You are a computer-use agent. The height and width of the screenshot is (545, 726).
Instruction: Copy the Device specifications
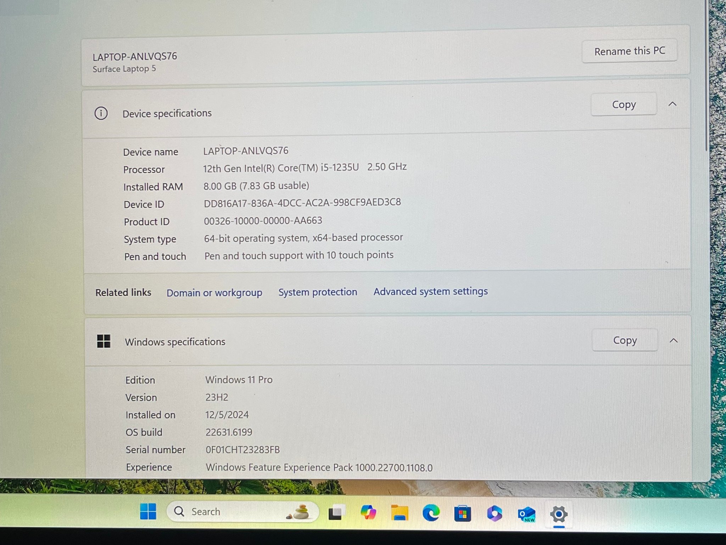tap(624, 104)
